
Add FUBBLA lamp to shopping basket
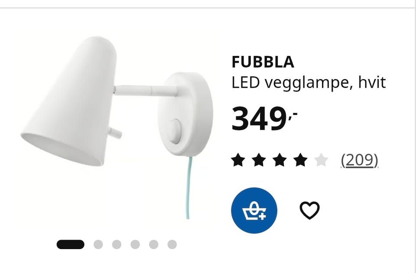(x=254, y=210)
